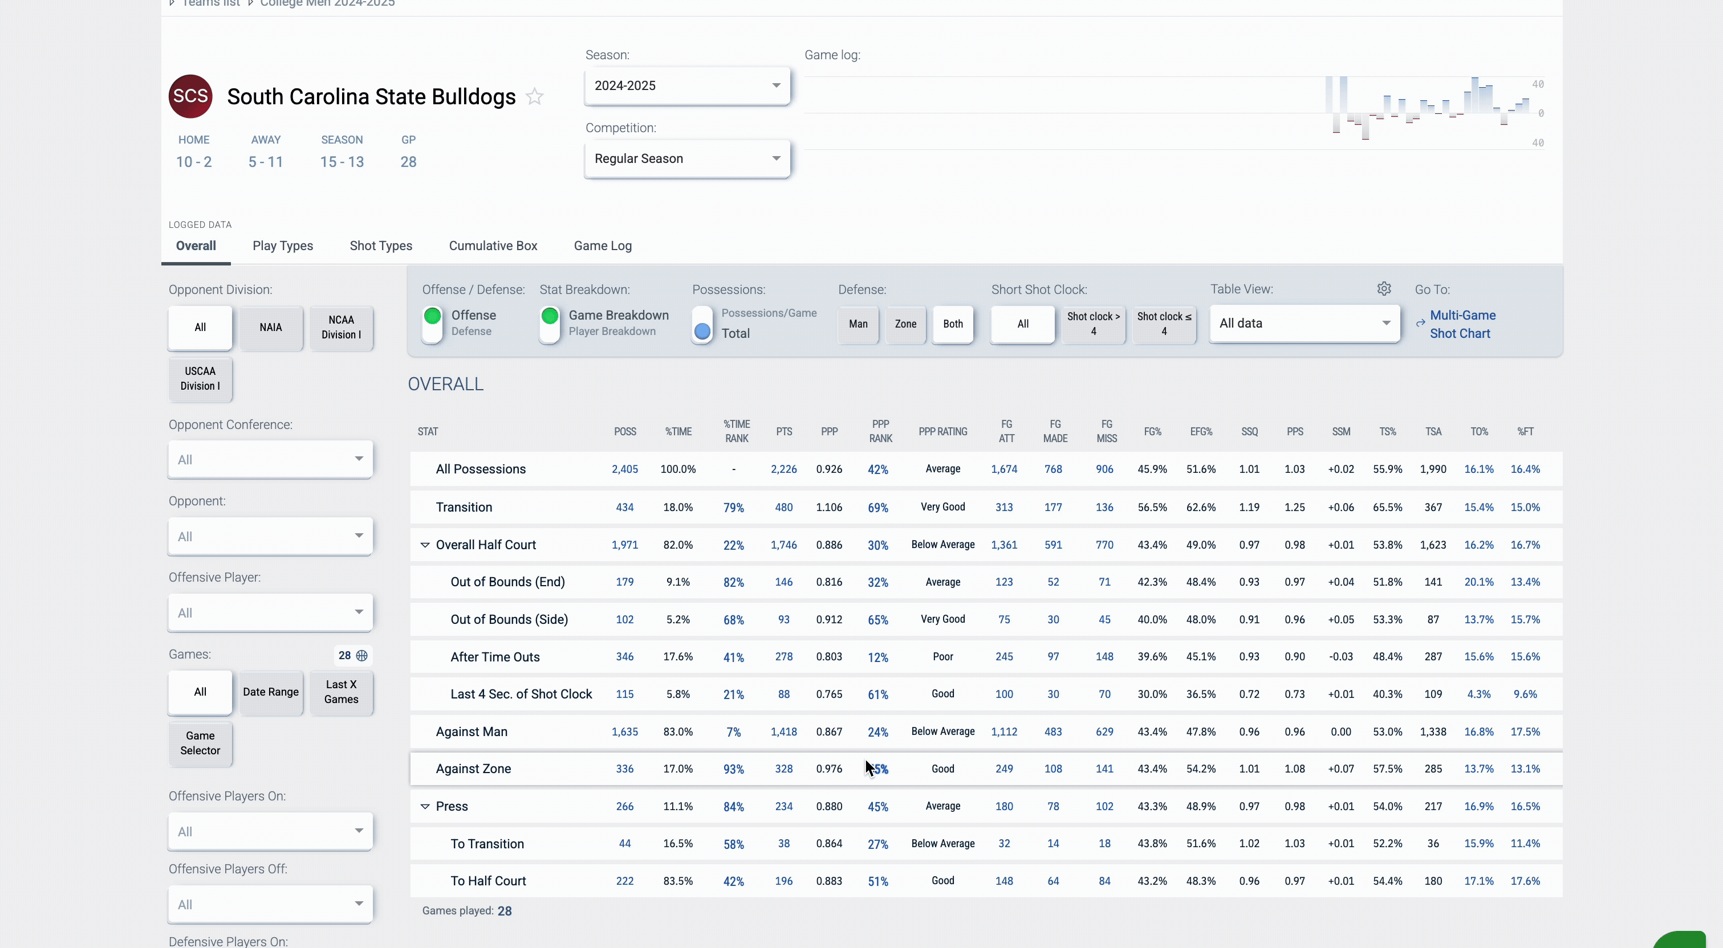Collapse the Overall Half Court row
This screenshot has height=948, width=1723.
tap(425, 545)
